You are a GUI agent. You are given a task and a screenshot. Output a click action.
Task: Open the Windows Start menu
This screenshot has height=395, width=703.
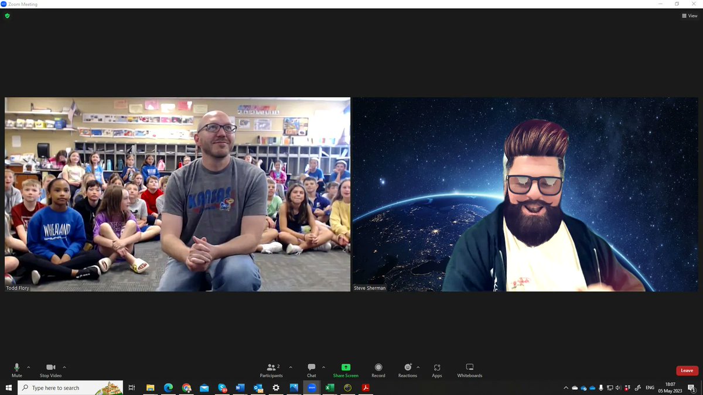point(9,387)
